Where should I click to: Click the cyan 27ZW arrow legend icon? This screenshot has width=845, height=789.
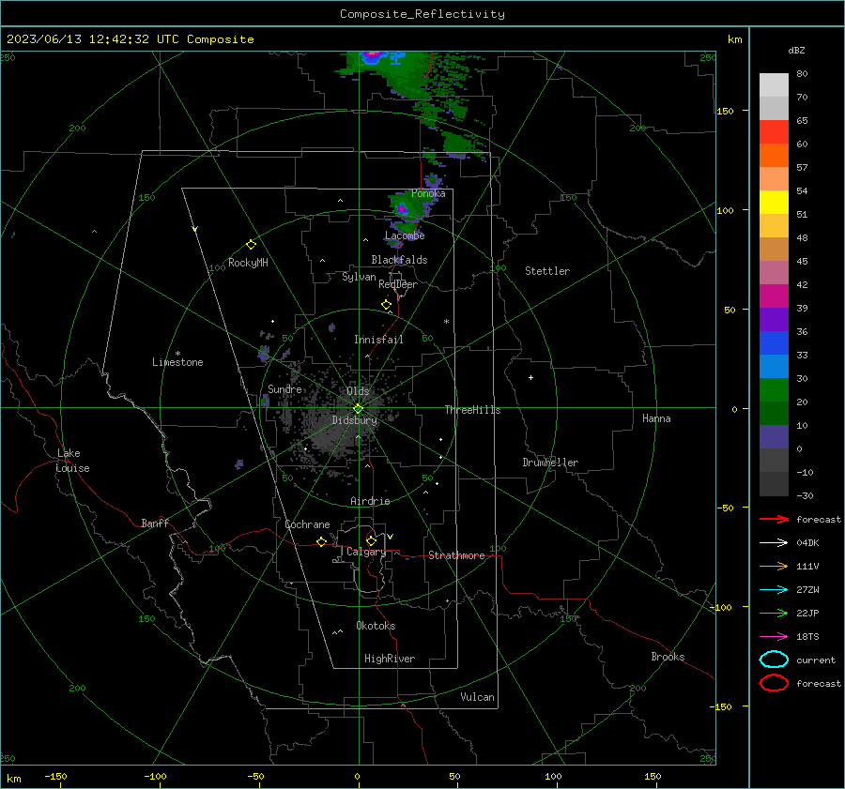pos(774,590)
